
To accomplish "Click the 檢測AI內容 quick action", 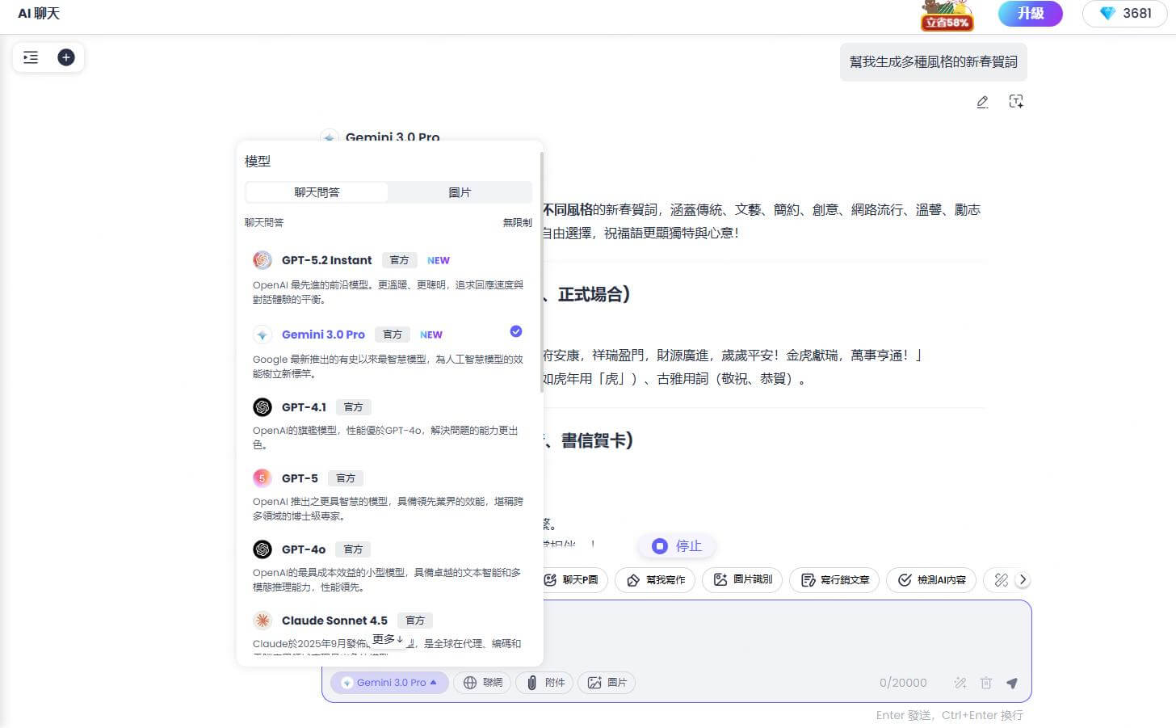I will 931,580.
